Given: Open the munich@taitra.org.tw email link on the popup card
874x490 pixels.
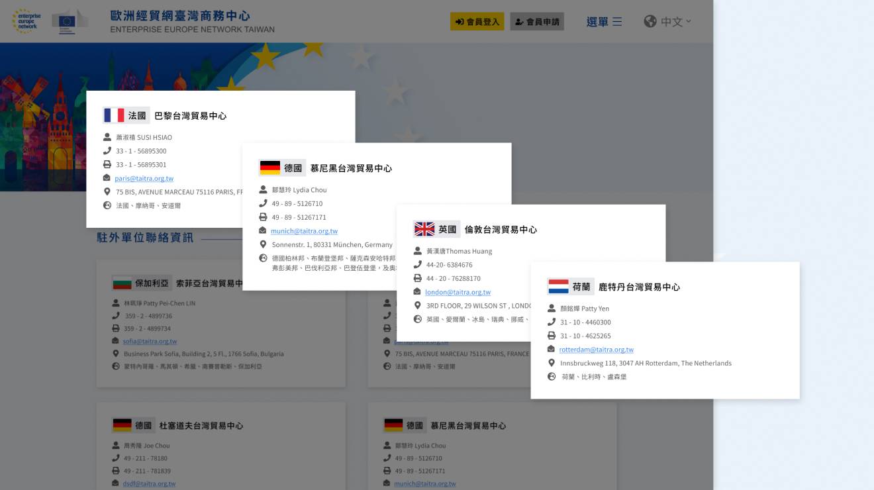Looking at the screenshot, I should 304,231.
